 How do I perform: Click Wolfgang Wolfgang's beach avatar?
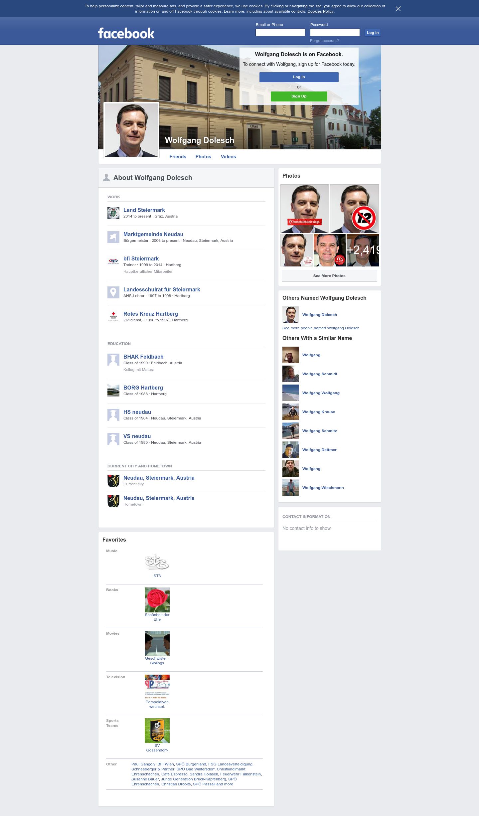coord(291,393)
